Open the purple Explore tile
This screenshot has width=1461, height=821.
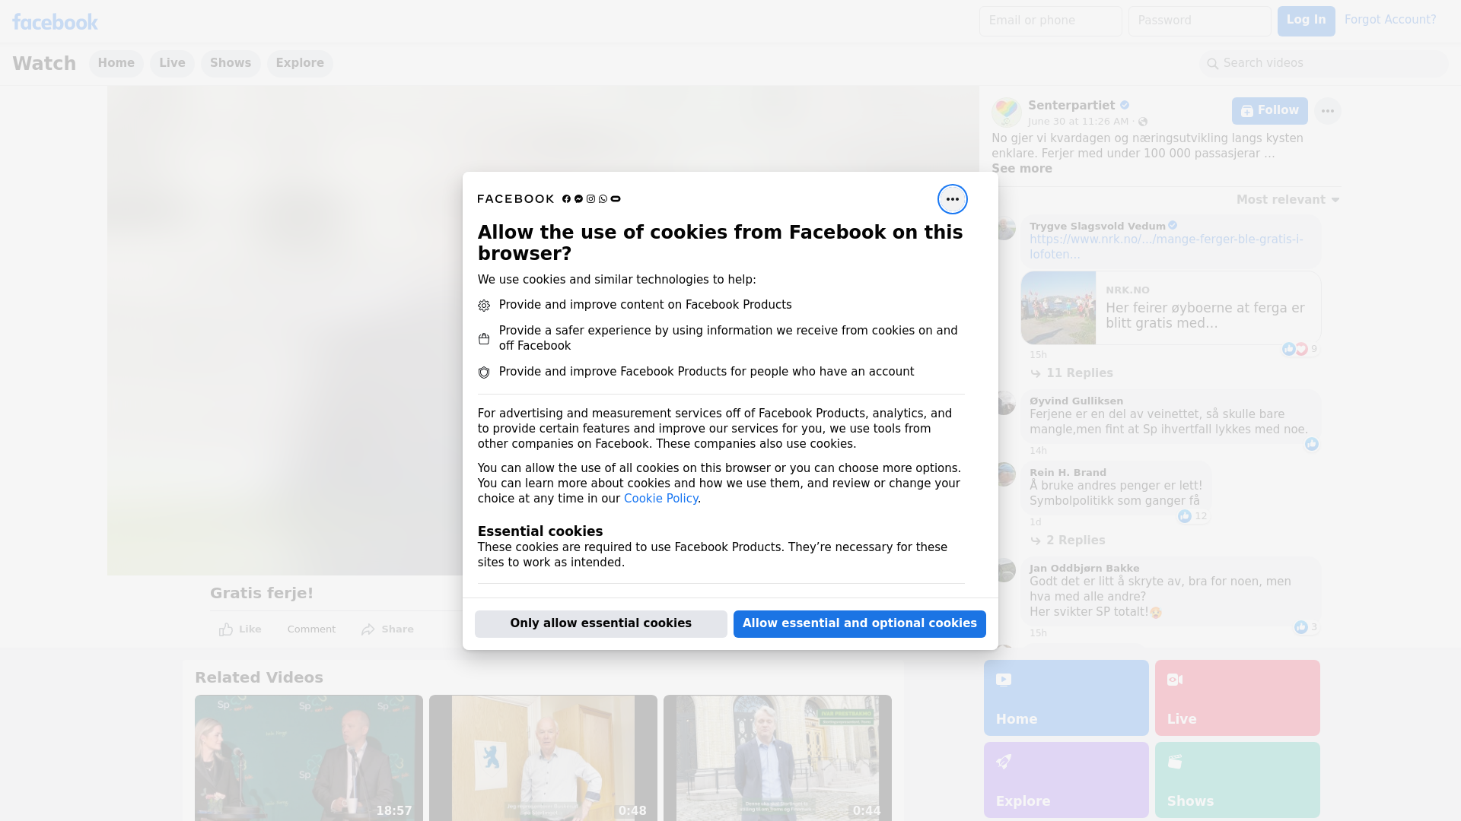(1065, 780)
